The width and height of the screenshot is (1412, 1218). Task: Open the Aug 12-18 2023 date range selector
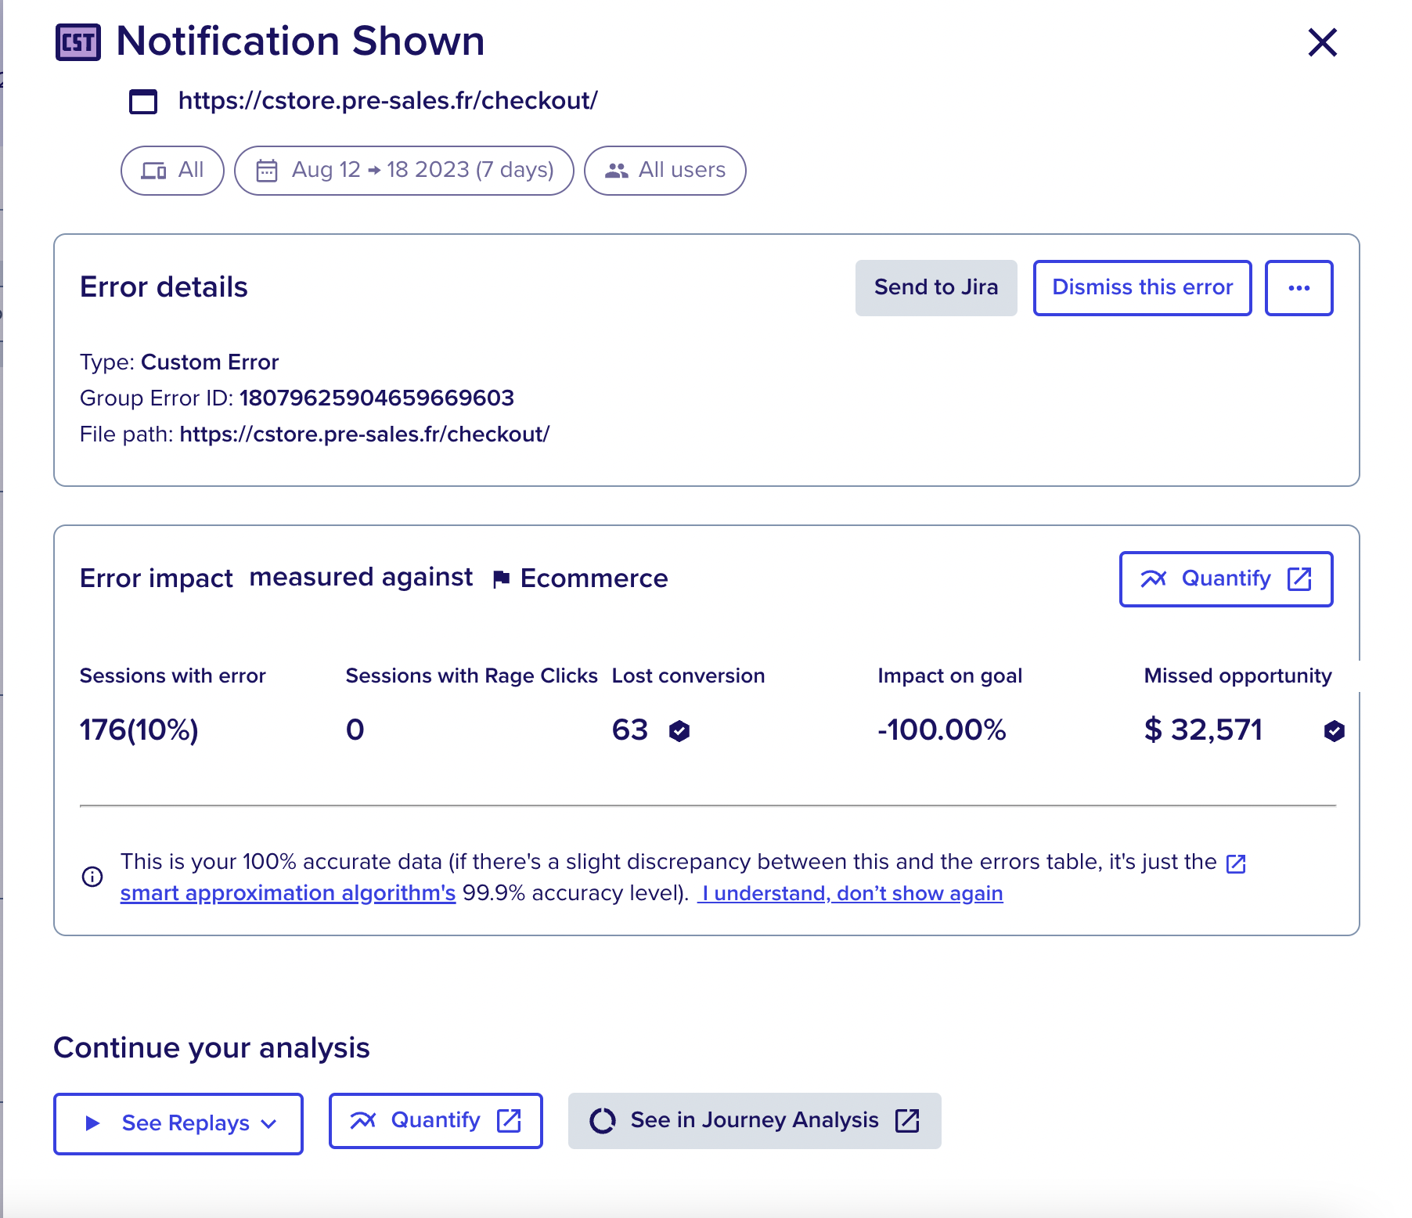[x=403, y=170]
